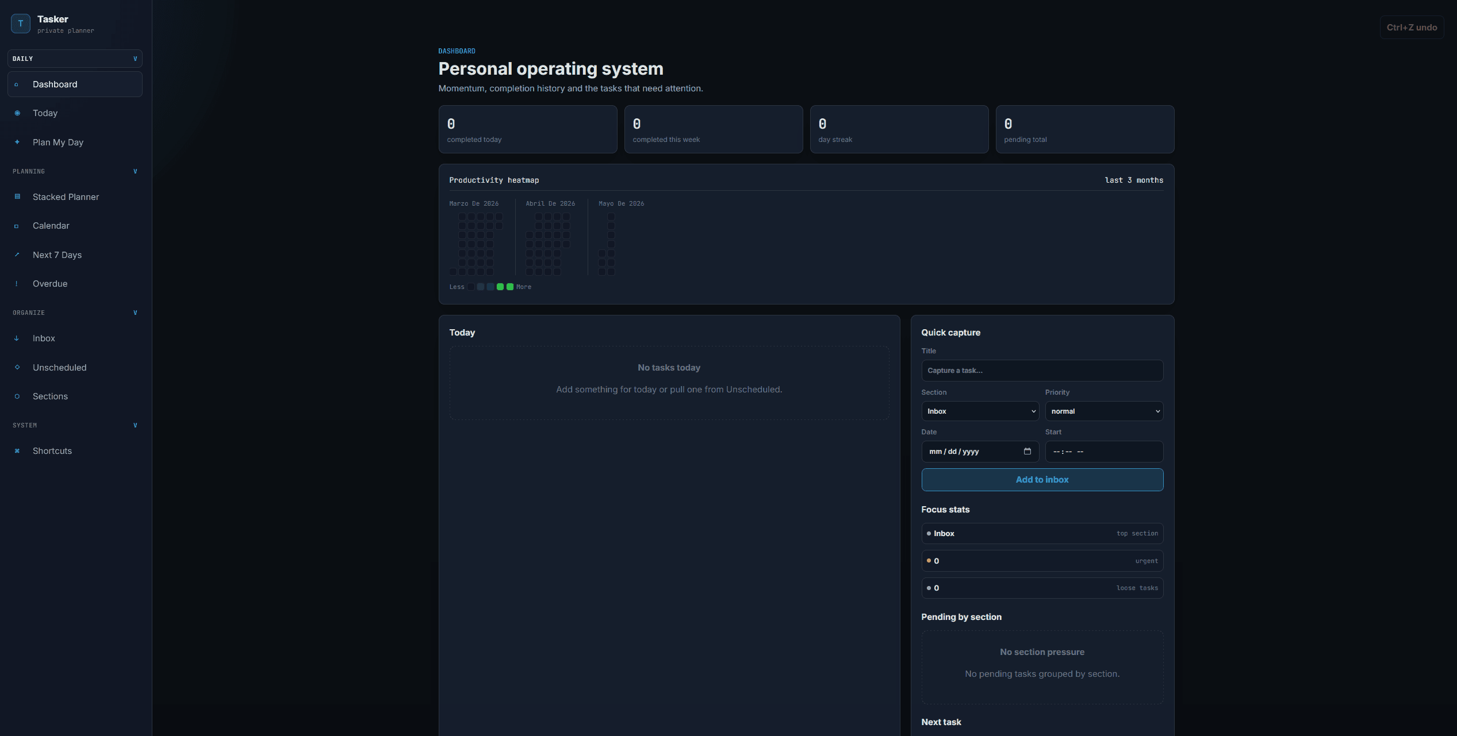Open Plan My Day
This screenshot has width=1457, height=736.
75,142
